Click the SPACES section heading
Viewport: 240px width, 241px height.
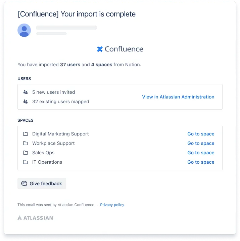point(26,120)
